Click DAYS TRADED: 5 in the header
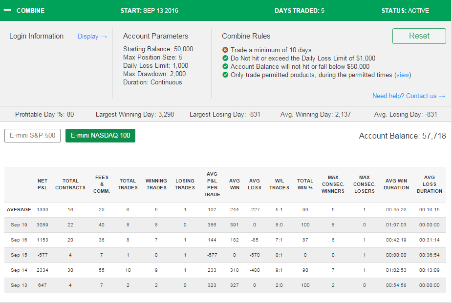Screen dimensions: 452x303 [x=299, y=11]
